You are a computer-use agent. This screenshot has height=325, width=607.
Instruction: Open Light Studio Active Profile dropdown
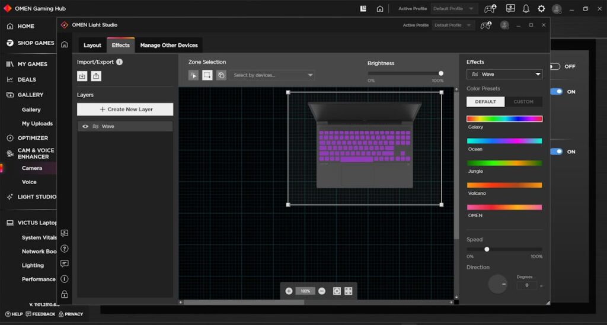pyautogui.click(x=452, y=25)
